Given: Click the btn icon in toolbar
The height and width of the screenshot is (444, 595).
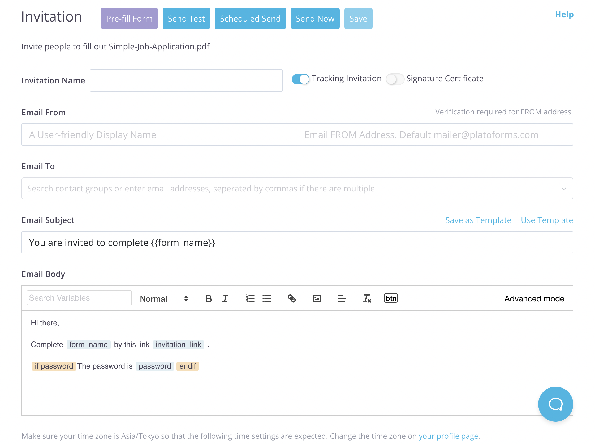Looking at the screenshot, I should (390, 298).
